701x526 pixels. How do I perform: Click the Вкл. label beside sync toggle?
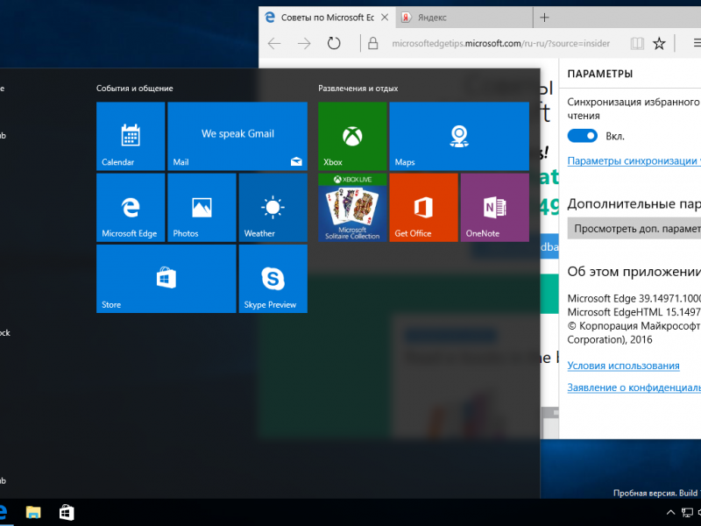(615, 137)
